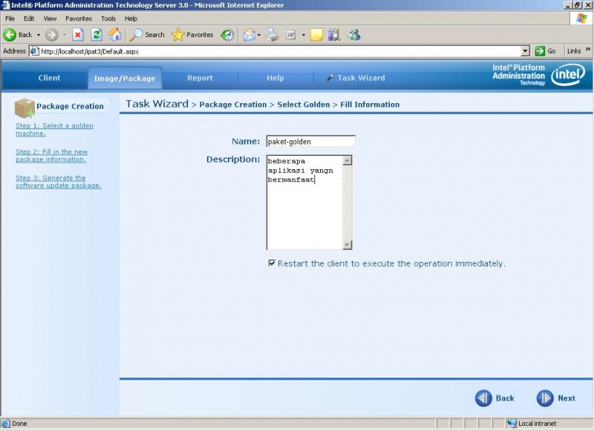Click the Next button
594x431 pixels.
tap(555, 398)
